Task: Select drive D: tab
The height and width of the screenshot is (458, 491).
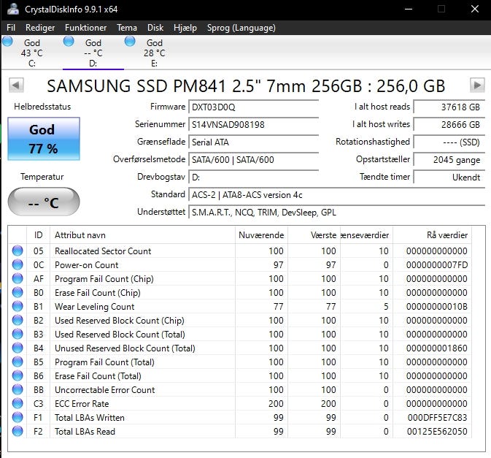Action: click(x=93, y=53)
